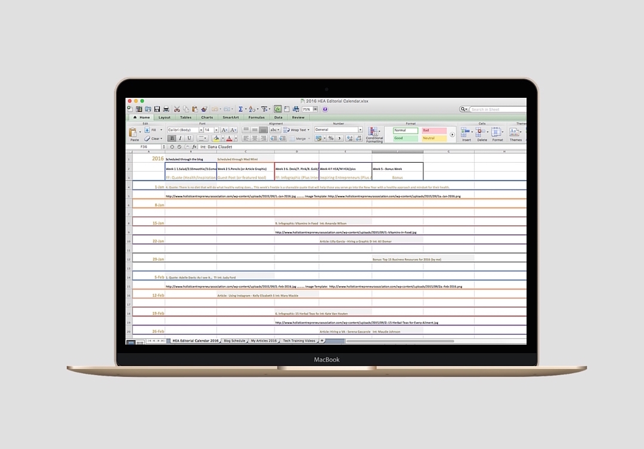Click the yellow fill color bucket
The image size is (644, 449).
216,138
